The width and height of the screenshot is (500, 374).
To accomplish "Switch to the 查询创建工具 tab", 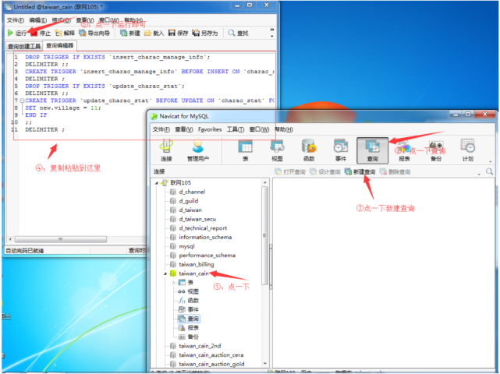I will 24,47.
